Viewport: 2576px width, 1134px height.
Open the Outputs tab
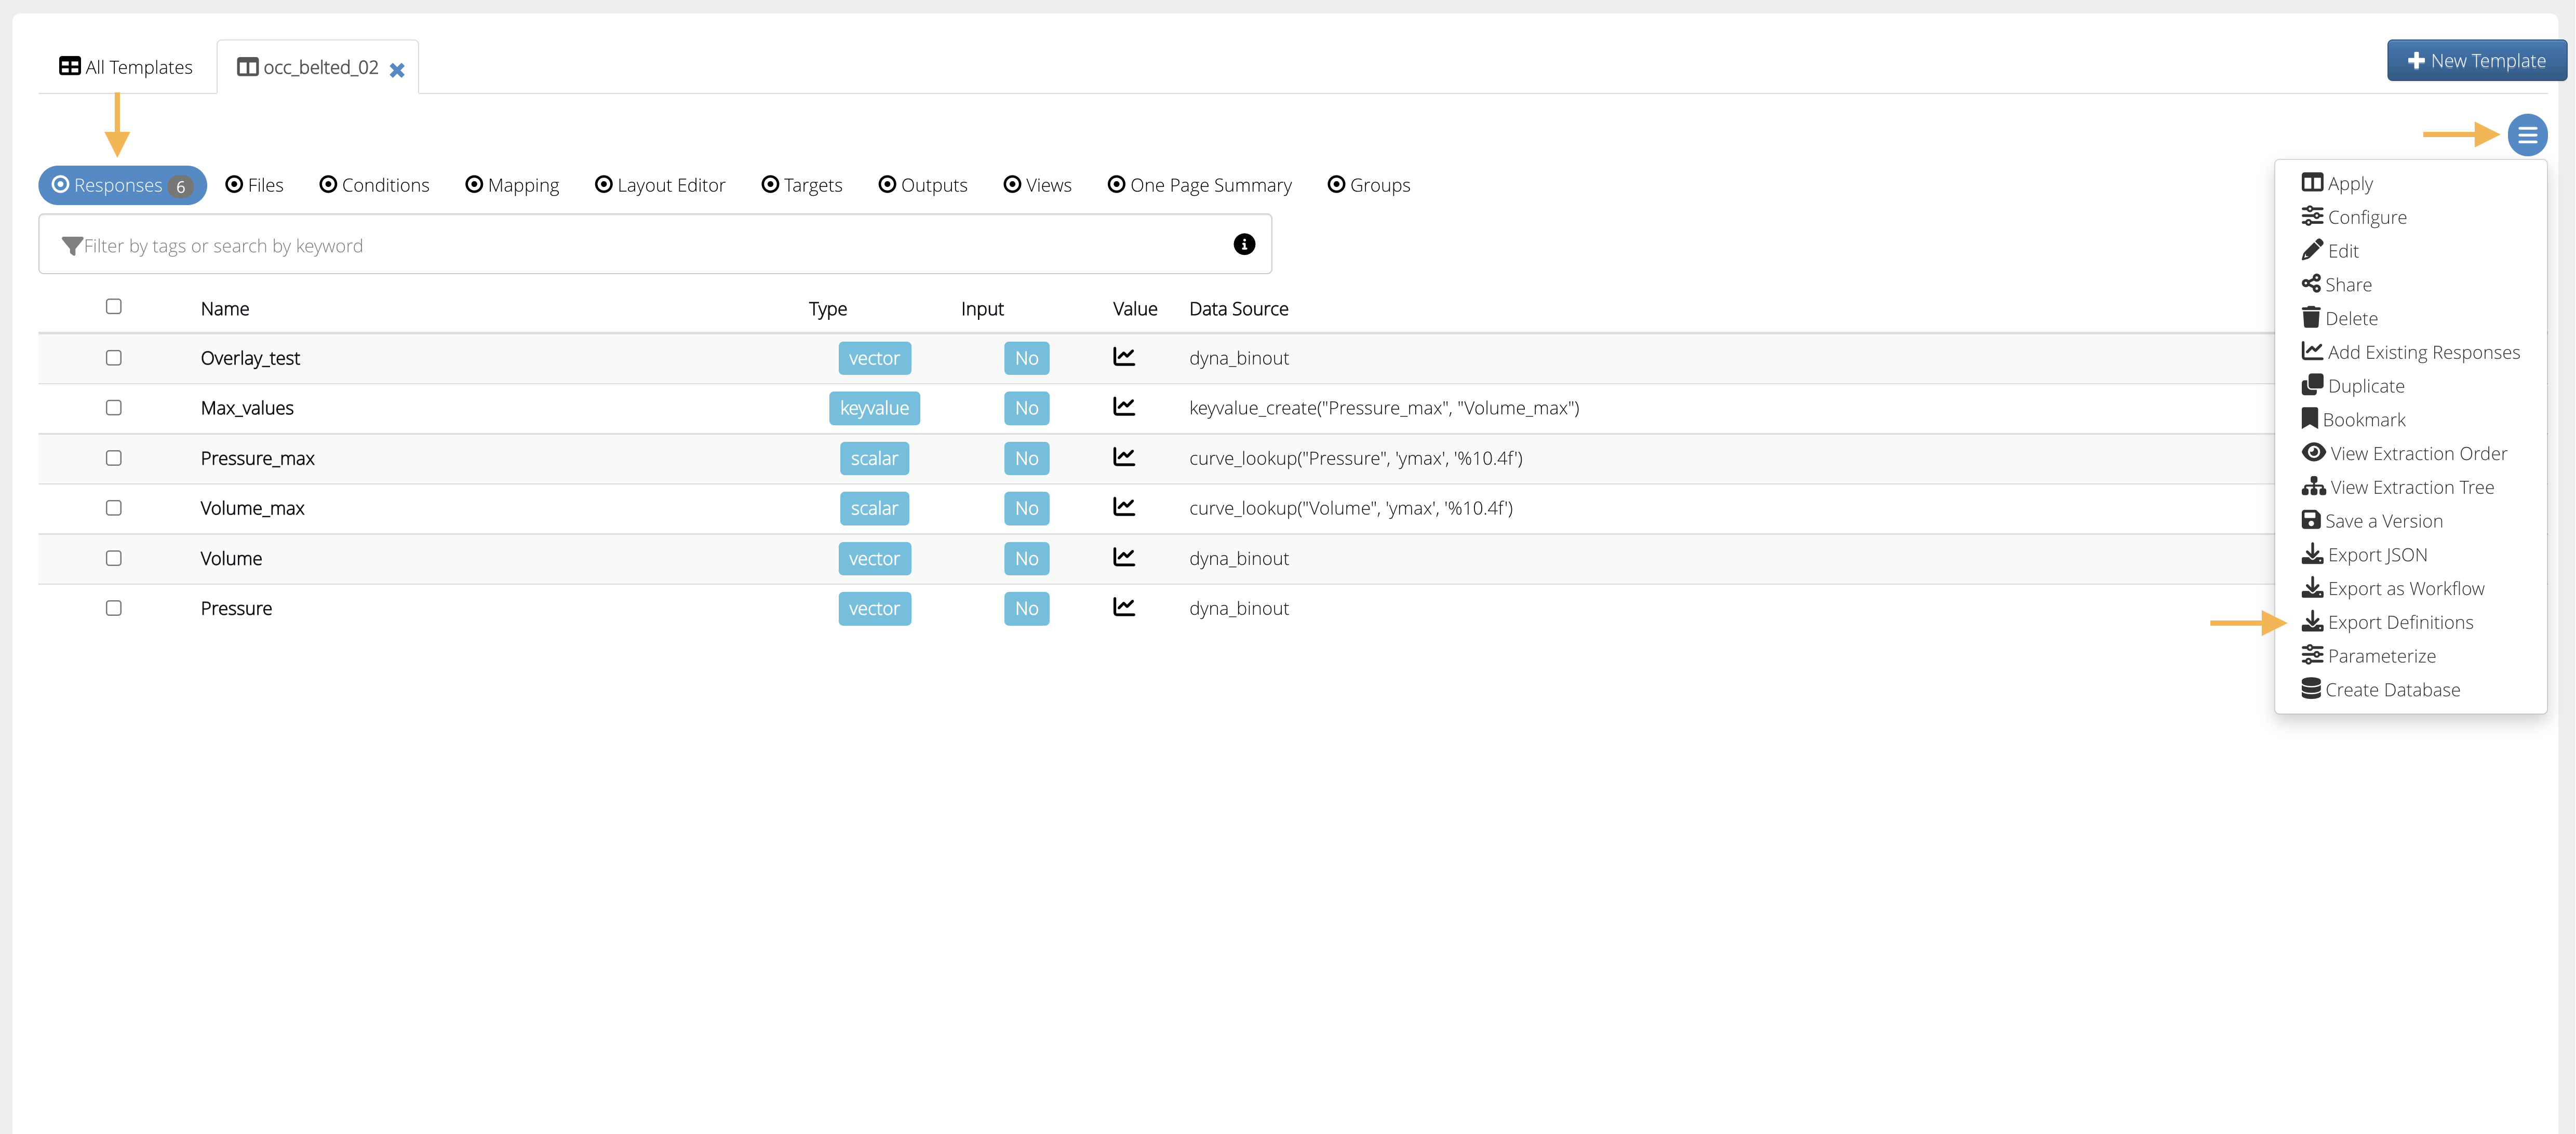click(x=923, y=185)
